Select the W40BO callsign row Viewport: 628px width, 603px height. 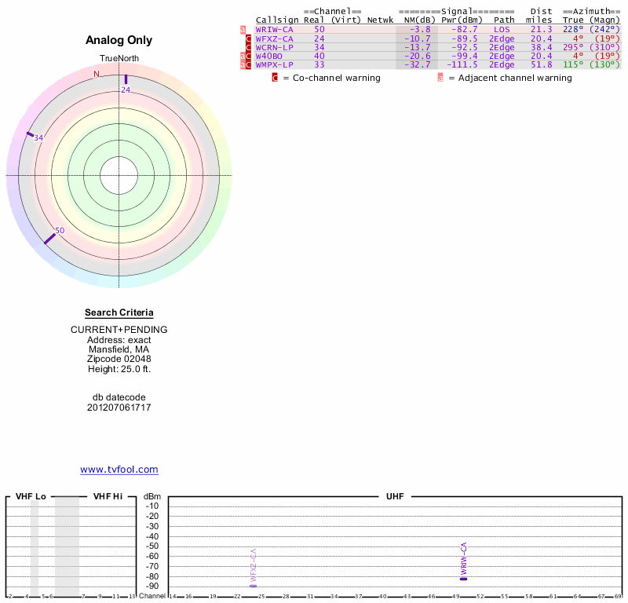269,56
